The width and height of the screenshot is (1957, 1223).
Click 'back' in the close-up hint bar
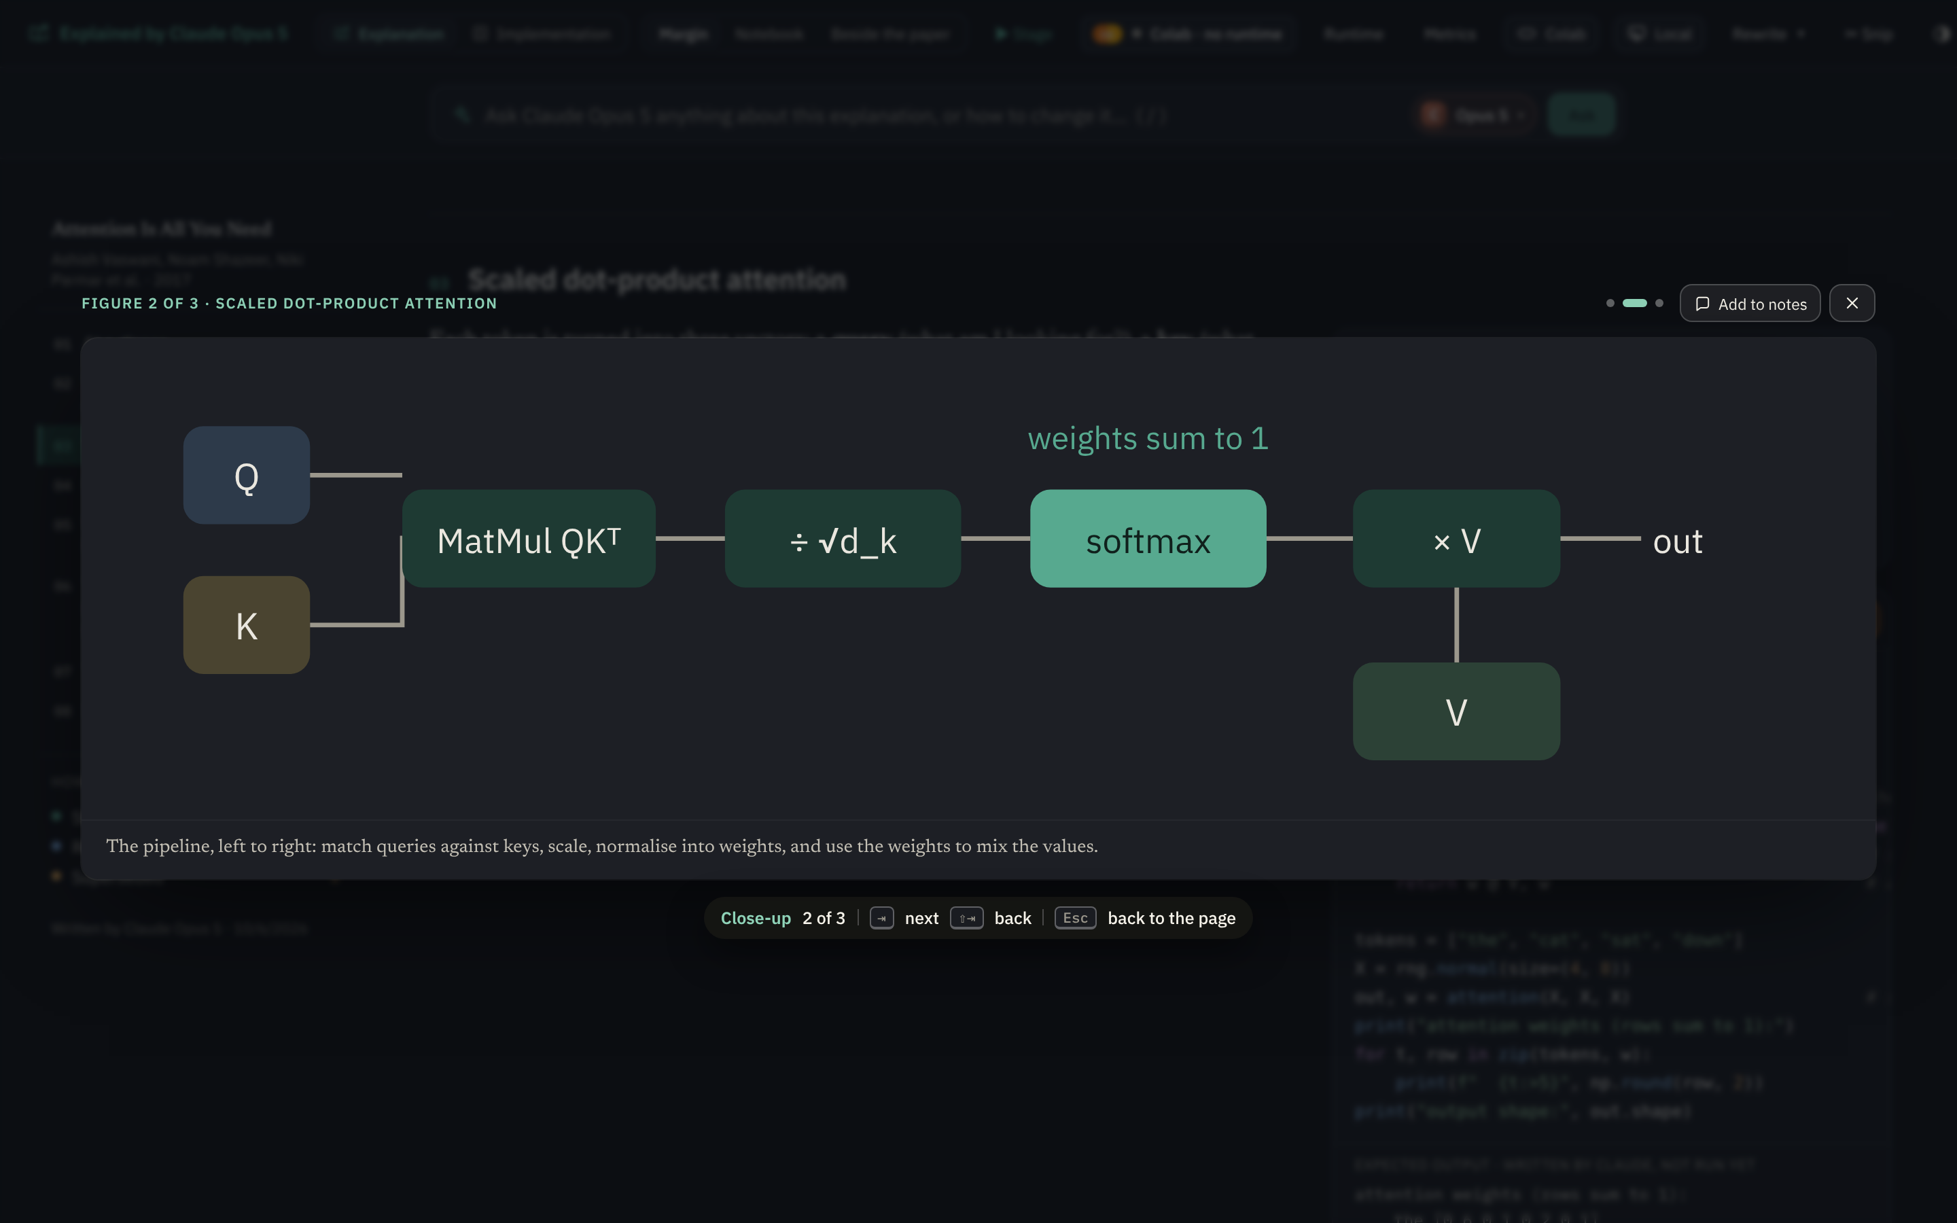click(x=1012, y=918)
